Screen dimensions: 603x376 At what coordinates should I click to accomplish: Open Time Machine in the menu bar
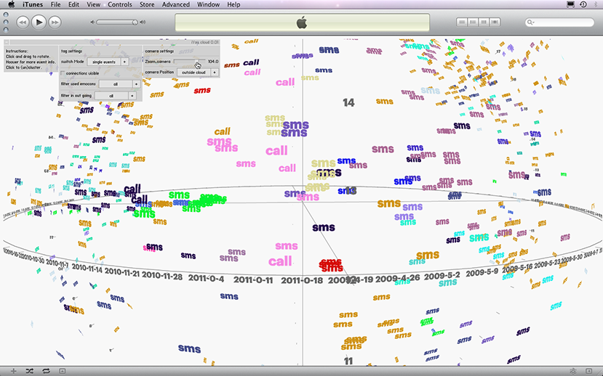[583, 4]
